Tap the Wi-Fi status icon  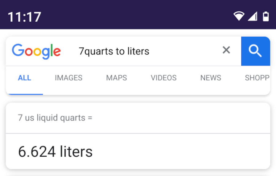(x=239, y=16)
